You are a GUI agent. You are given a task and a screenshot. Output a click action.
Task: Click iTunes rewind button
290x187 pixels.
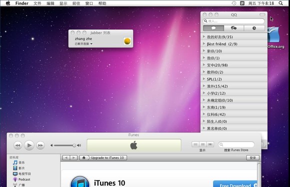[18, 145]
